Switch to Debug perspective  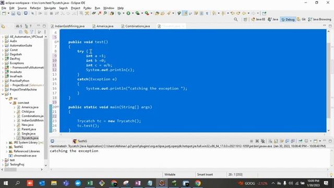pos(288,19)
